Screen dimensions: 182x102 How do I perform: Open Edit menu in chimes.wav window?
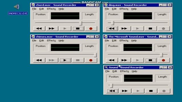point(42,41)
